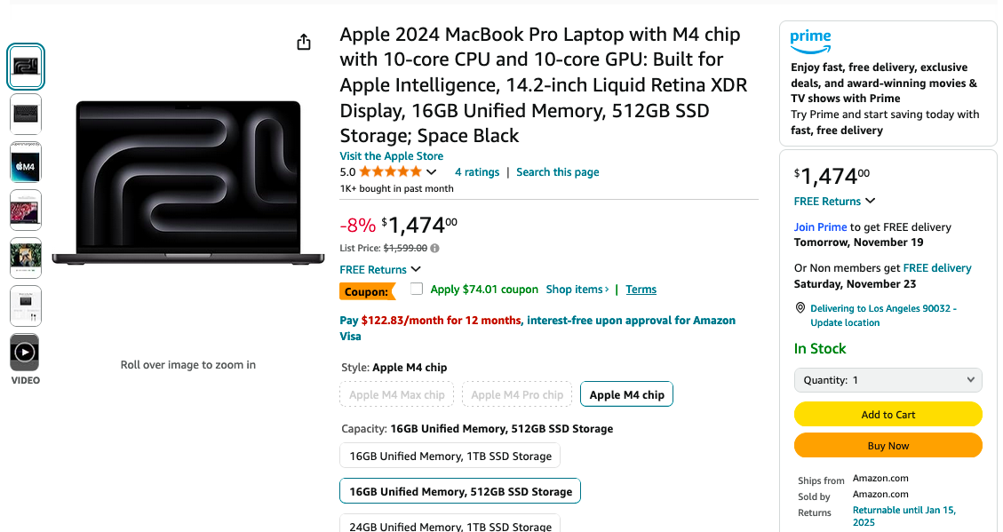The height and width of the screenshot is (532, 1003).
Task: Click the five-star rating next to 5.0
Action: [x=389, y=171]
